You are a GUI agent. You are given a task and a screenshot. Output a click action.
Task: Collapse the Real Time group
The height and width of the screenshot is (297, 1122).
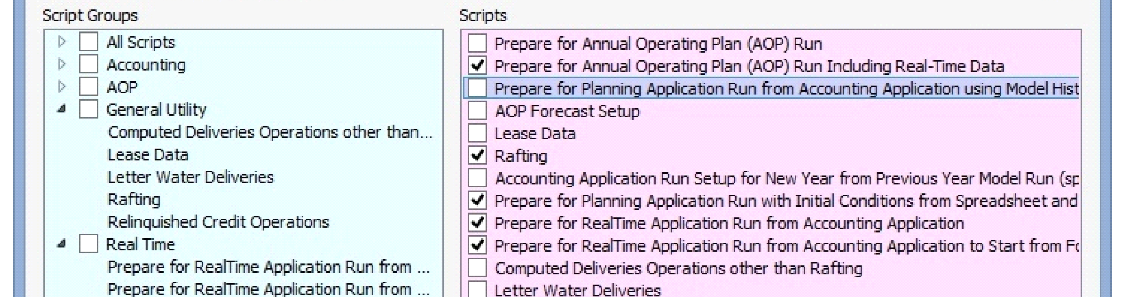62,244
